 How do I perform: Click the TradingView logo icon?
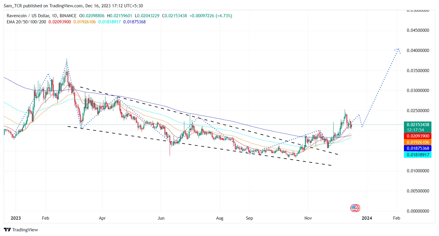point(7,230)
